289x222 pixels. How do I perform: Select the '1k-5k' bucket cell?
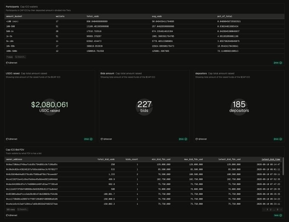tap(9, 36)
